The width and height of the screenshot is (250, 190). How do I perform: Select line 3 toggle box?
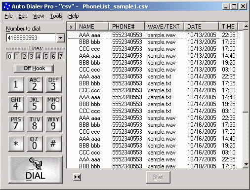tap(31, 56)
